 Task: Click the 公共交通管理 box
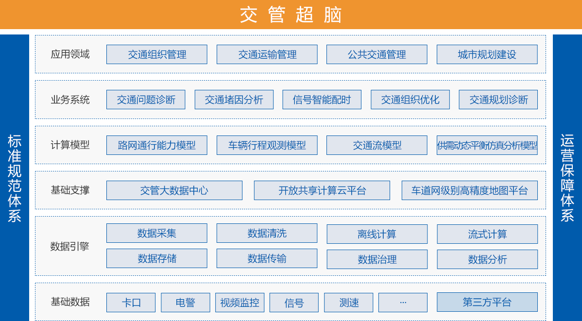coord(377,54)
